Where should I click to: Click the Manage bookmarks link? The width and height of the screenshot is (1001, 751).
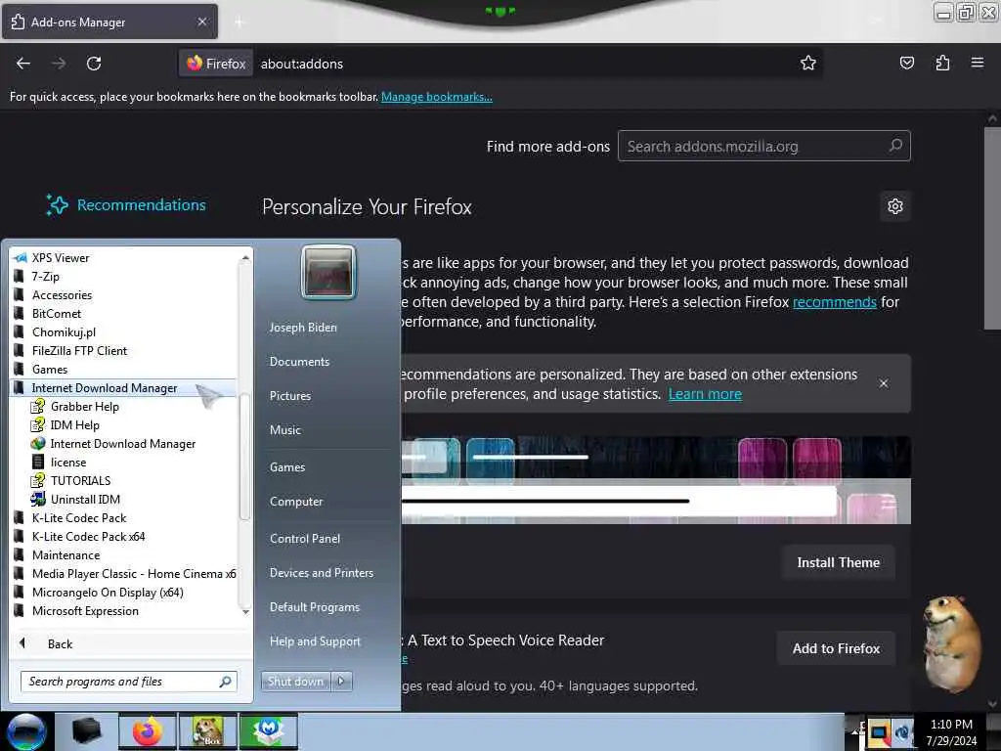click(437, 97)
